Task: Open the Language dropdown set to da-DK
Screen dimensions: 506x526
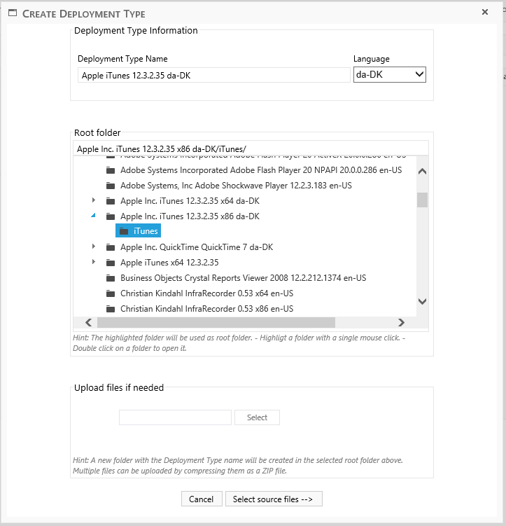Action: tap(389, 74)
